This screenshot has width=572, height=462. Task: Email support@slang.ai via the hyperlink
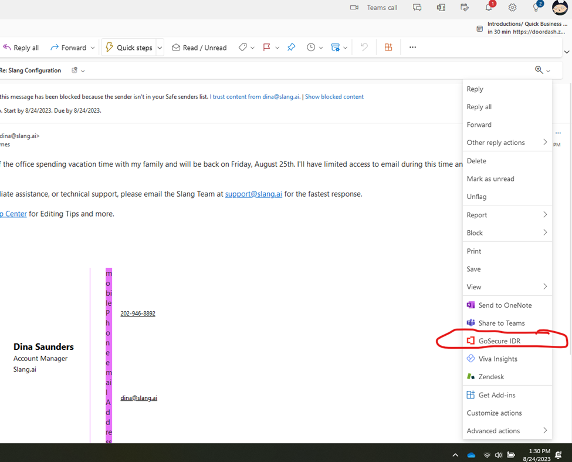(x=253, y=194)
